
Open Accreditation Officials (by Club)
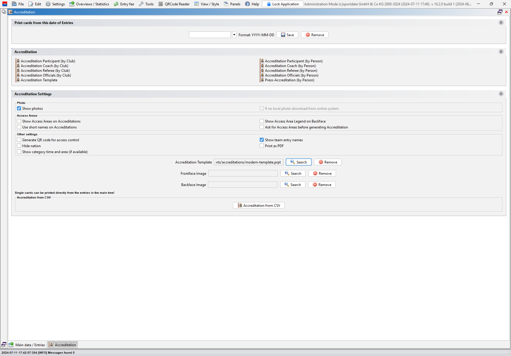pos(43,75)
